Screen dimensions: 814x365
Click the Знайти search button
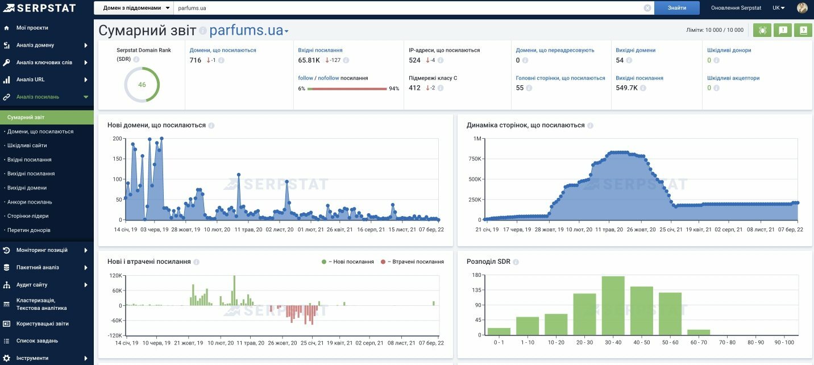677,8
